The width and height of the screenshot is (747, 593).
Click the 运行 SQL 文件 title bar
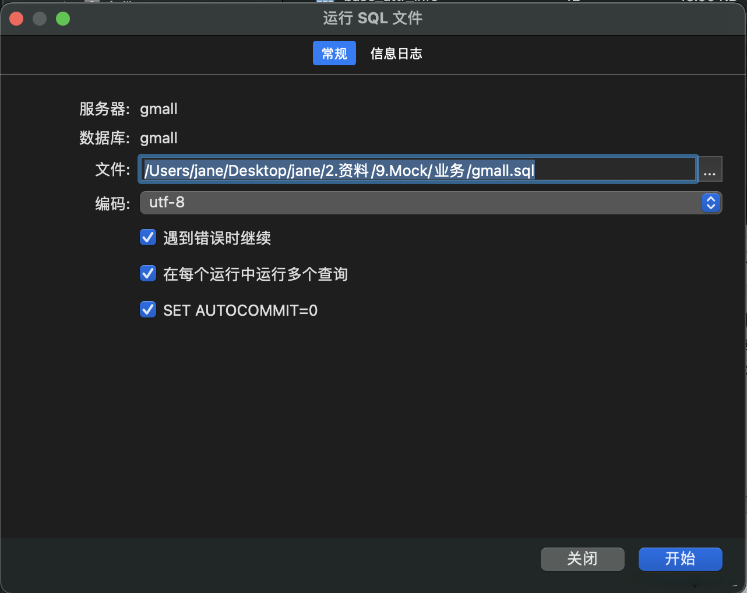[x=372, y=18]
